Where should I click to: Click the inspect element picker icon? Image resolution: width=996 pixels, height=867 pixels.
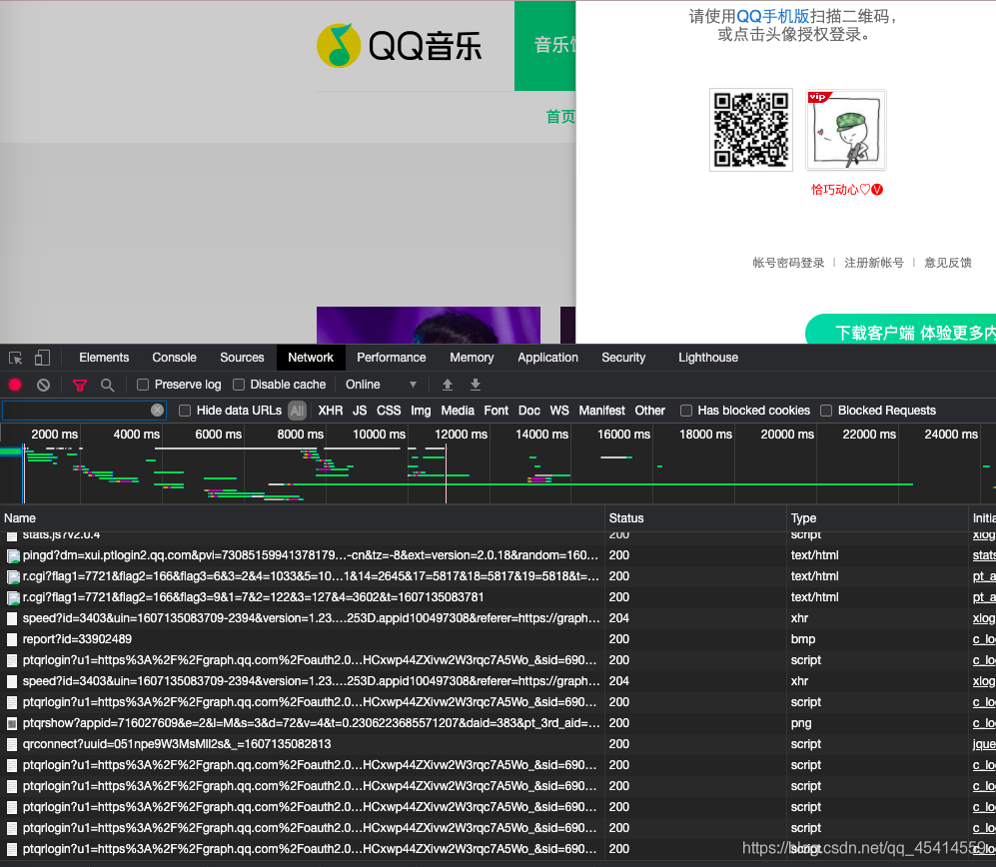pos(16,358)
